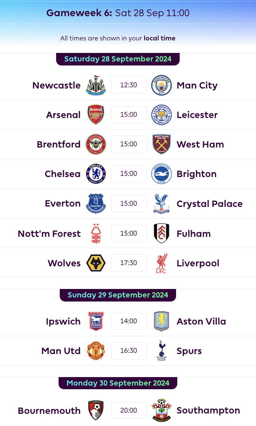Select the Arsenal cannon crest
This screenshot has height=426, width=256.
[x=96, y=115]
